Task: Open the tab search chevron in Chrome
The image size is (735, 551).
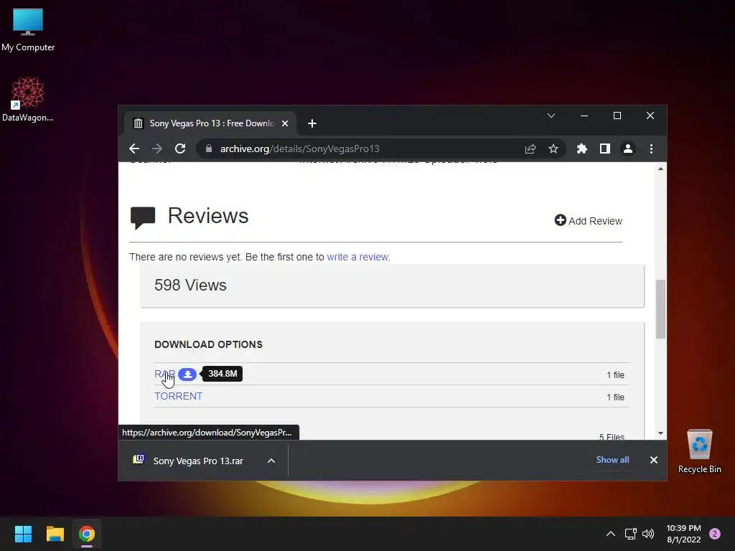Action: tap(551, 116)
